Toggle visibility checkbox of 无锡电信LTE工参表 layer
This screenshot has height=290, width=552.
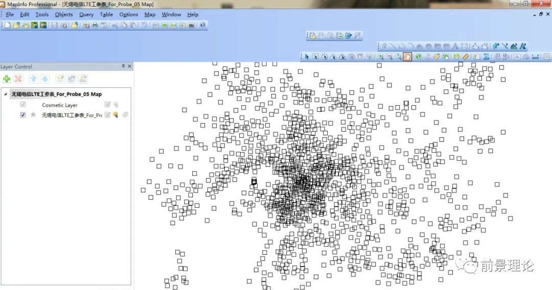tap(23, 114)
